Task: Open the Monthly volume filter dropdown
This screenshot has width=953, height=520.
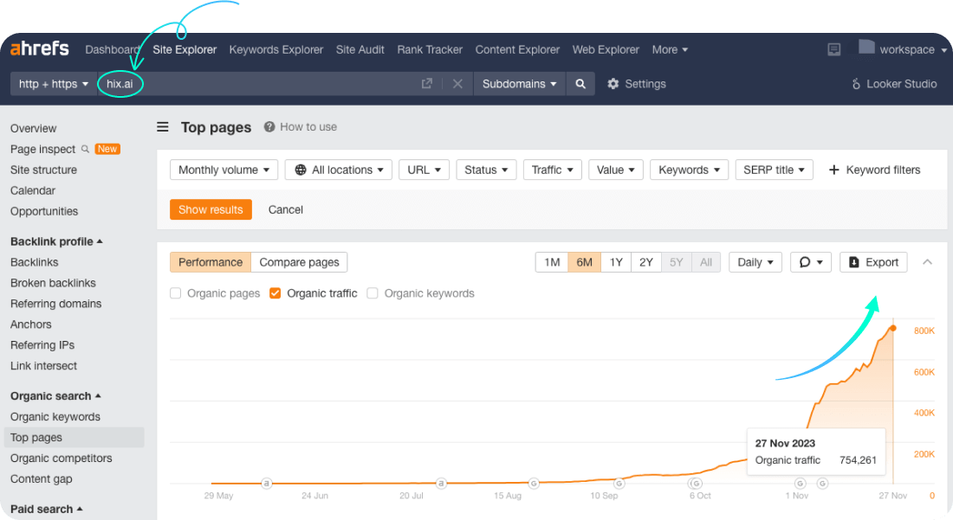Action: (223, 170)
